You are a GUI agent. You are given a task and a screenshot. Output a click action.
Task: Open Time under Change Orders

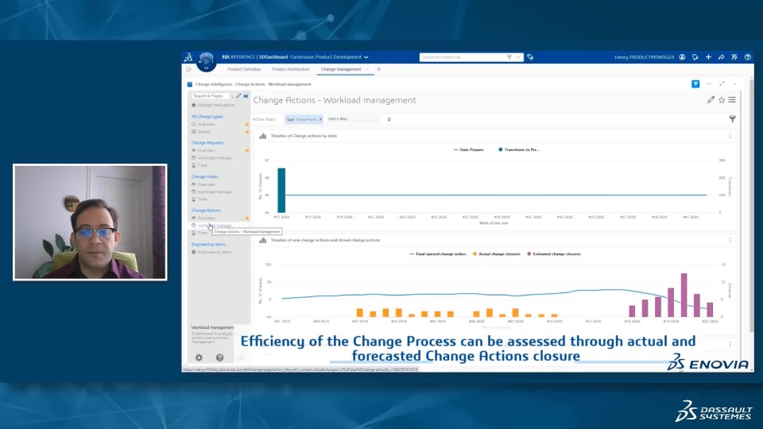[199, 199]
